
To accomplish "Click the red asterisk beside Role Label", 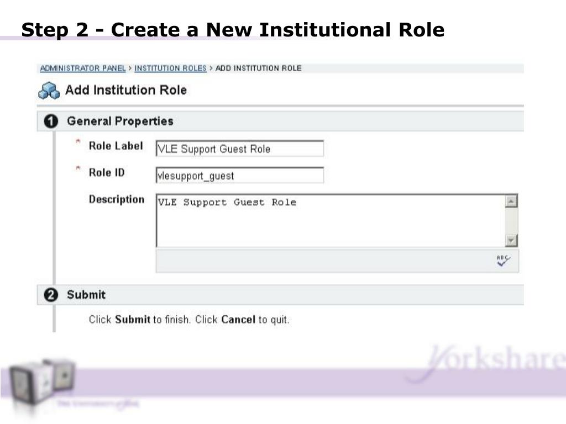I will [x=77, y=142].
